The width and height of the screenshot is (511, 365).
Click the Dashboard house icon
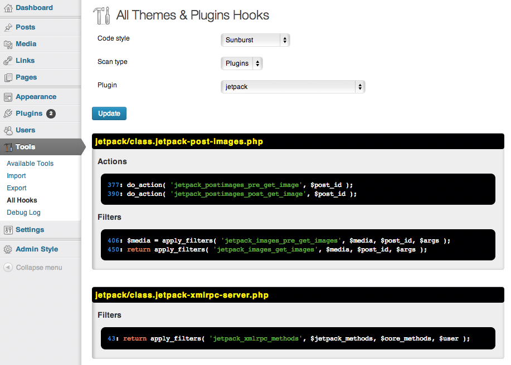click(x=8, y=8)
